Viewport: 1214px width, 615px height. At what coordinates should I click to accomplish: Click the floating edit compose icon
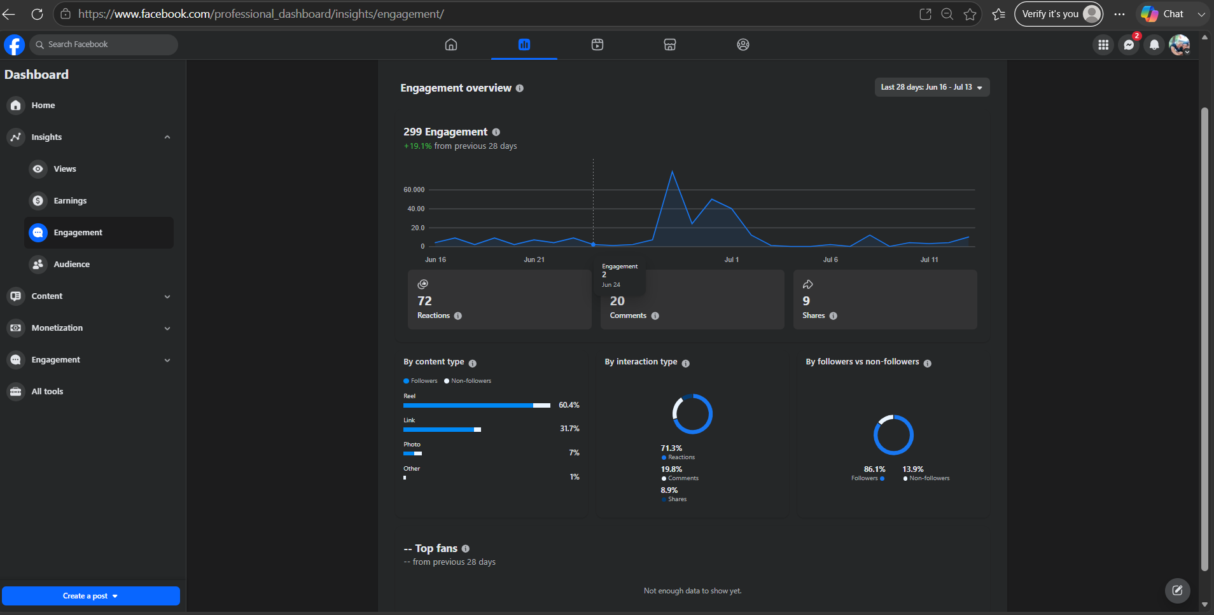(x=1178, y=591)
